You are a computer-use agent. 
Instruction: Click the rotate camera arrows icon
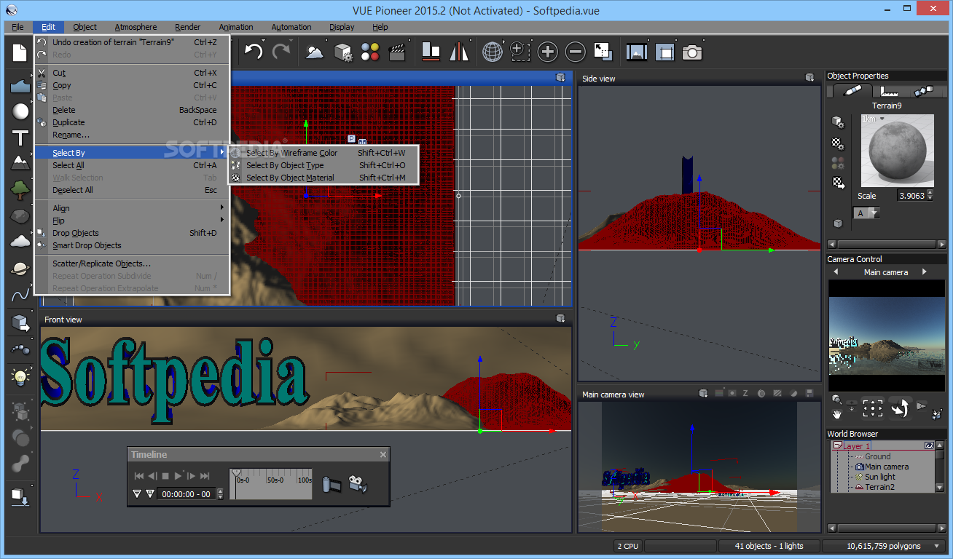point(901,408)
